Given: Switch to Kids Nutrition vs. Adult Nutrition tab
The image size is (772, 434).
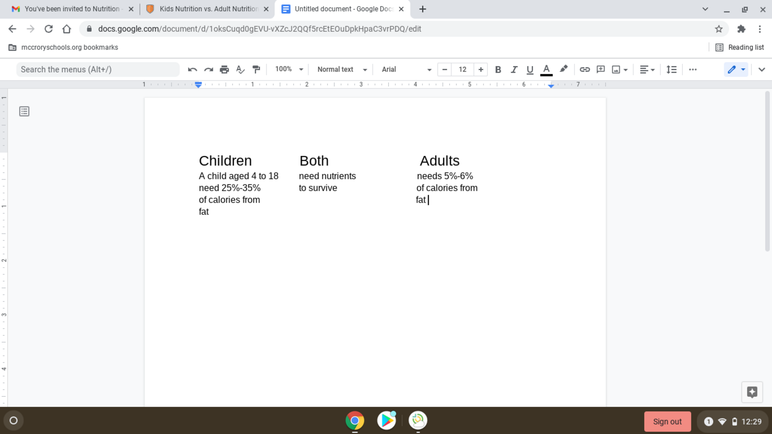Looking at the screenshot, I should (x=208, y=9).
